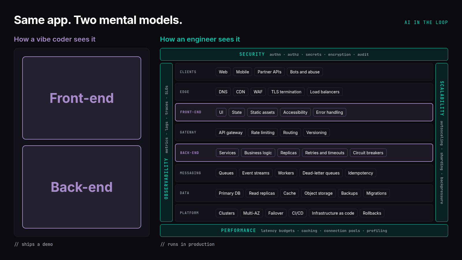
Task: Select the CI/CD chip
Action: pyautogui.click(x=297, y=213)
